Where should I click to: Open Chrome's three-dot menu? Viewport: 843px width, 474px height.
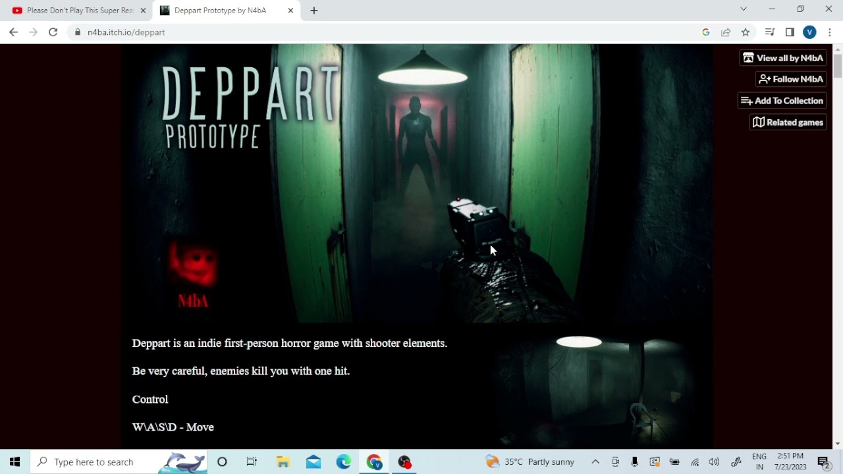point(829,32)
